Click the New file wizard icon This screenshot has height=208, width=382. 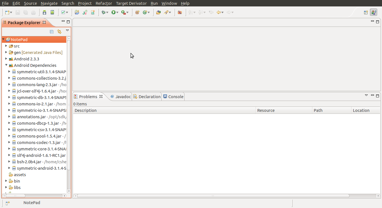click(7, 12)
